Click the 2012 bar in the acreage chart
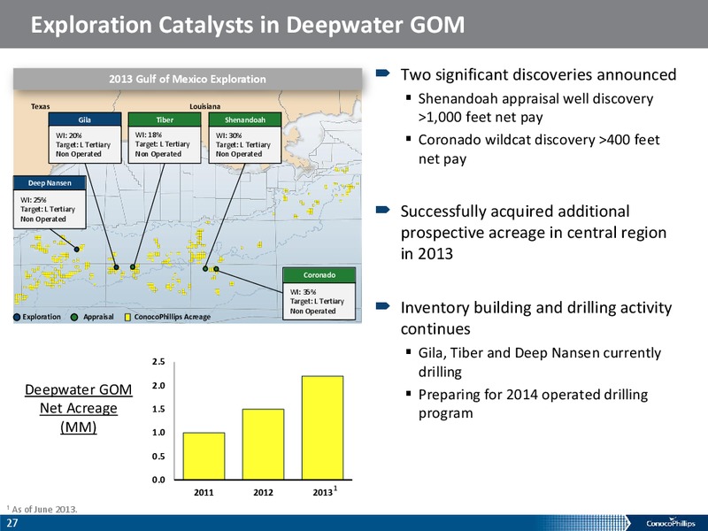Screen dimensions: 708x531 263,444
